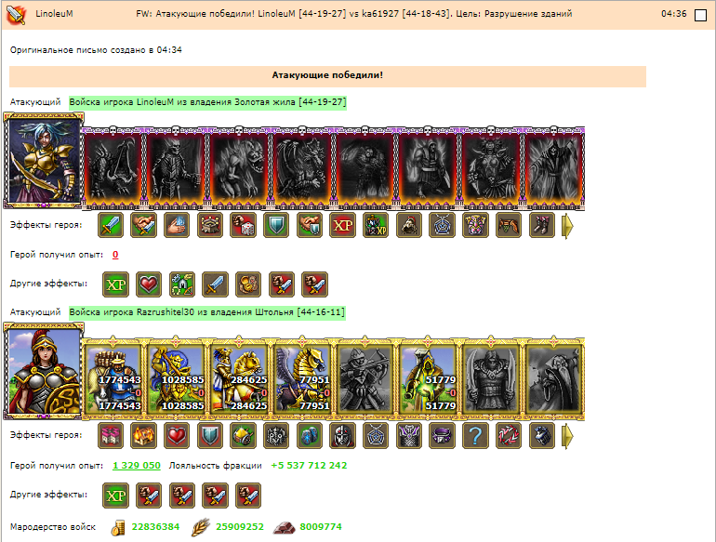This screenshot has width=716, height=542.
Task: Select the pegasus unit card with 77951
Action: coord(302,378)
